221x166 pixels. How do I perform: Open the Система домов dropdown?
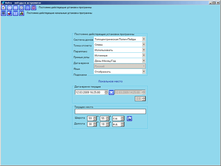tap(120, 39)
